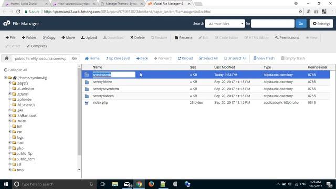Viewport: 336px width, 189px height.
Task: Navigate Forward in file manager
Action: tap(163, 58)
